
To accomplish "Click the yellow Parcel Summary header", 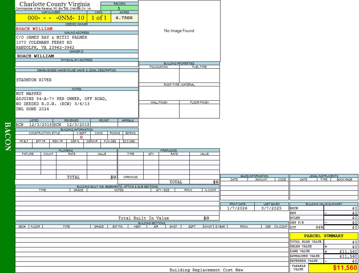I will (324, 236).
